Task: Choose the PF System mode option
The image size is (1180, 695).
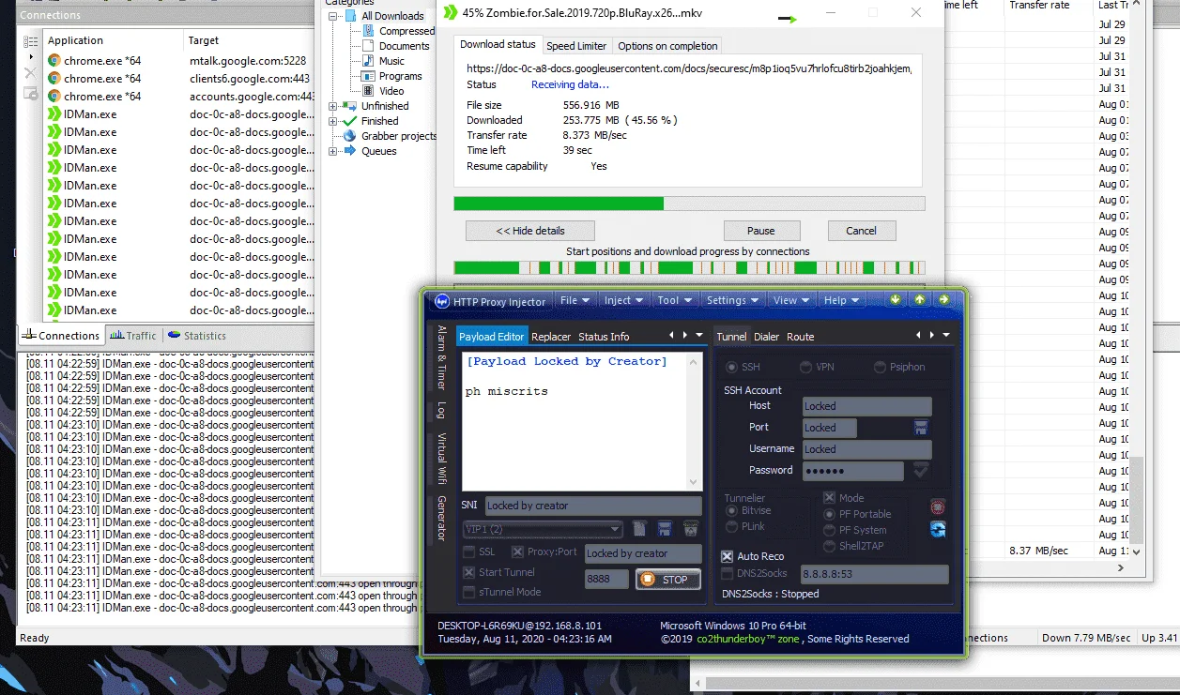Action: click(829, 530)
